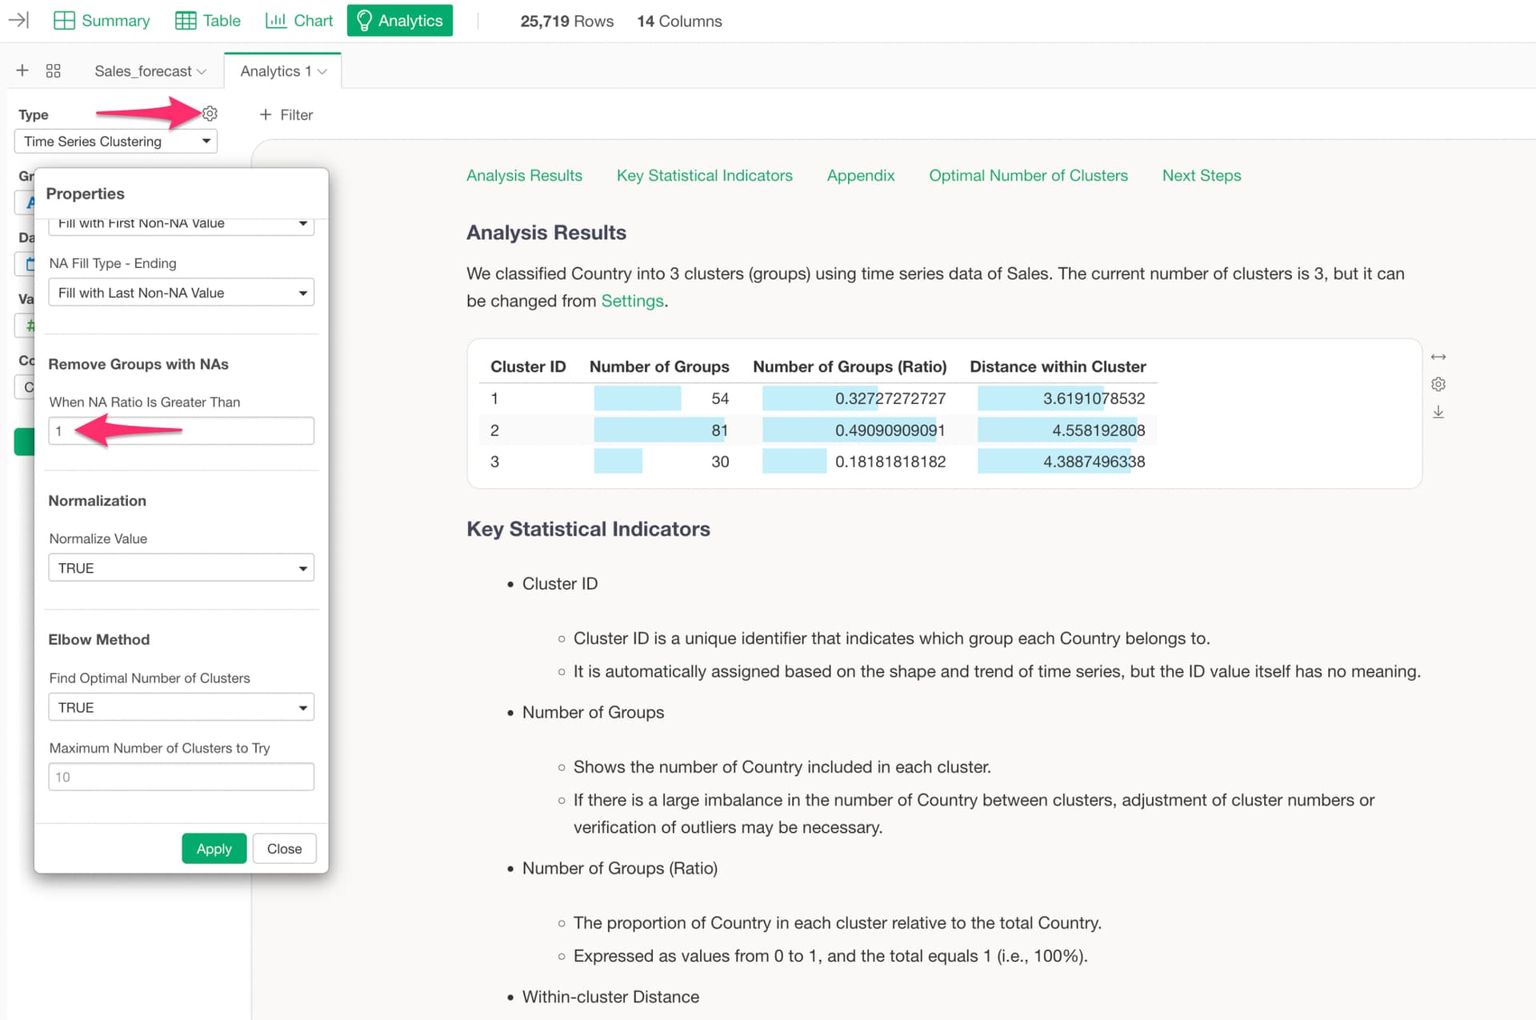1536x1020 pixels.
Task: Jump to Optimal Number of Clusters section
Action: click(x=1028, y=175)
